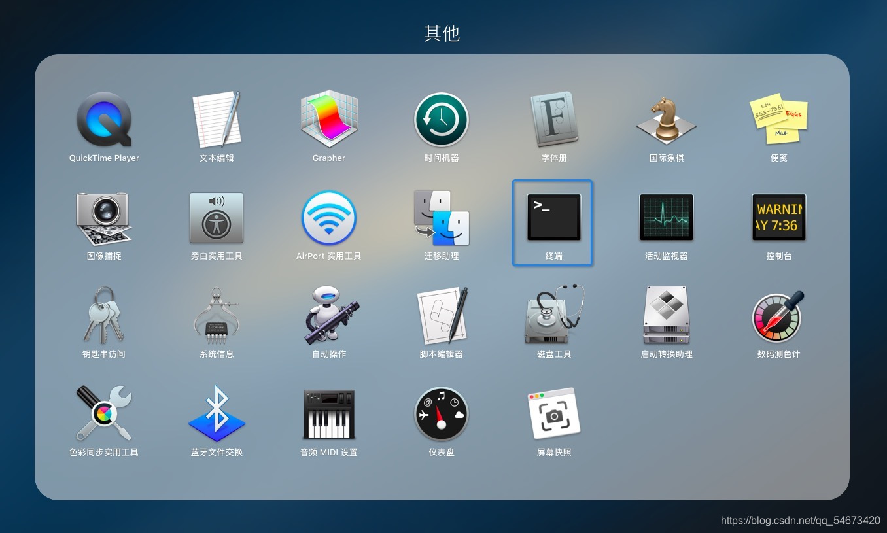This screenshot has width=887, height=533.
Task: Launch 启动转换助理 Boot Camp Assistant
Action: (x=667, y=316)
